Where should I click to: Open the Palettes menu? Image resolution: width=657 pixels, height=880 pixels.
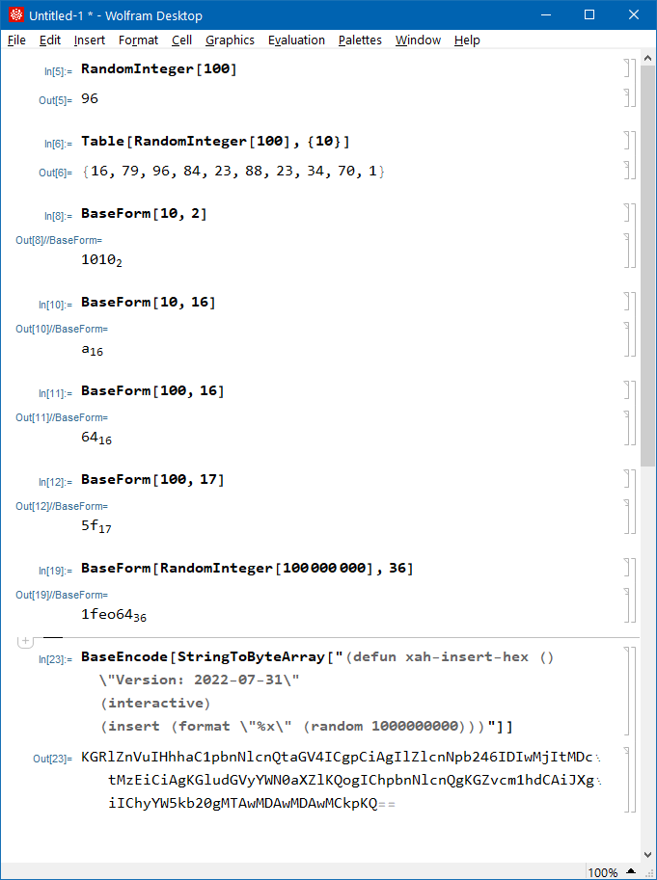click(360, 40)
